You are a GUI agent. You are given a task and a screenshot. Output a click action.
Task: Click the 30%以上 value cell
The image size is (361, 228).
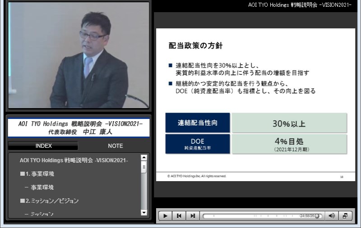[289, 123]
